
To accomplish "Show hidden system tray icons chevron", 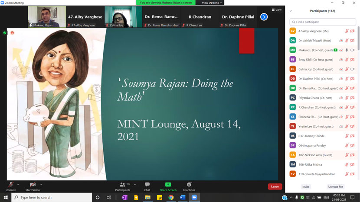I will 291,197.
